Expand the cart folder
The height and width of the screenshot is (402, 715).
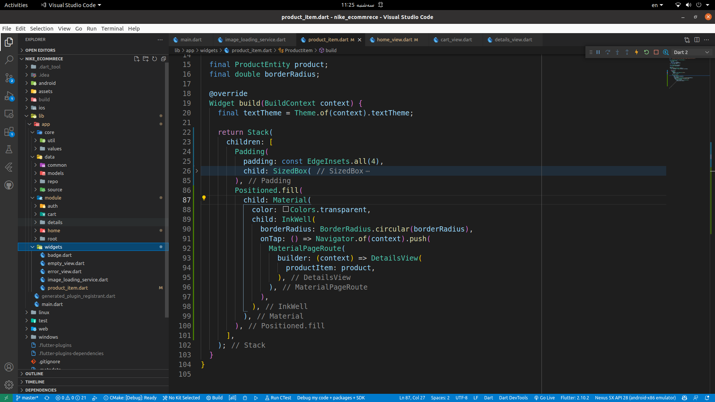pos(93,214)
